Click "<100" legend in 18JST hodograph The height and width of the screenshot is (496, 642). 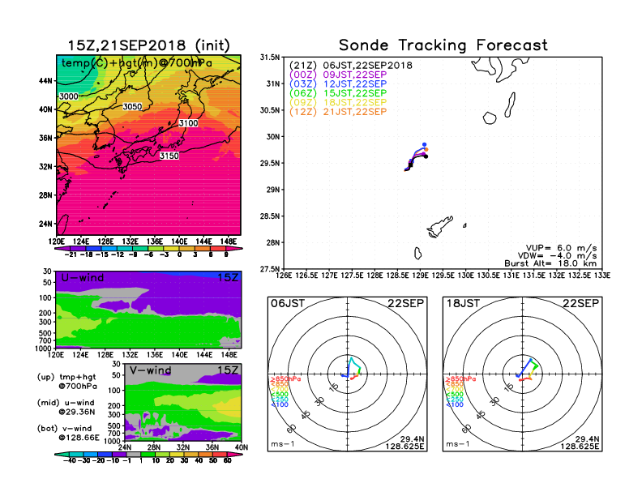click(x=455, y=404)
